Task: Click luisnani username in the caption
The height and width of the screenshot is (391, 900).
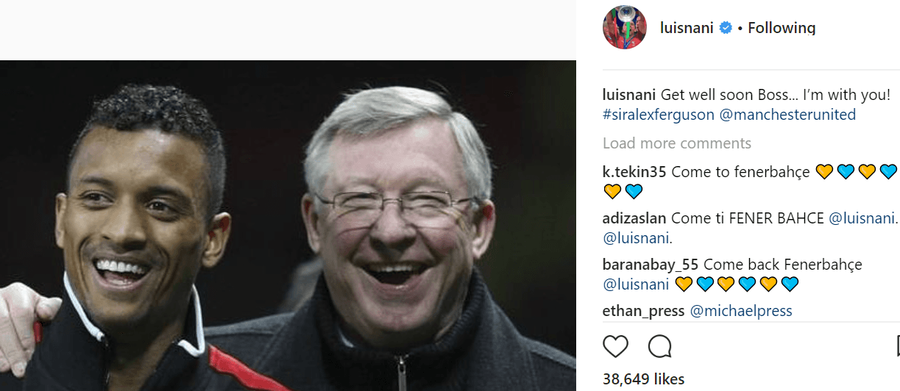Action: click(629, 95)
